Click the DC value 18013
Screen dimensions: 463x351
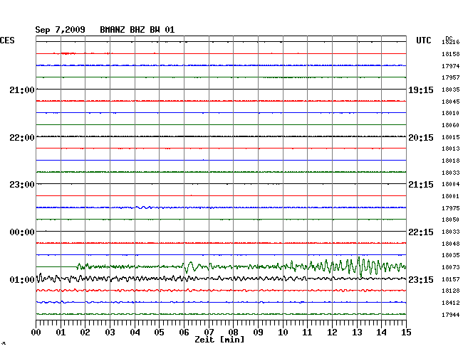pos(451,148)
